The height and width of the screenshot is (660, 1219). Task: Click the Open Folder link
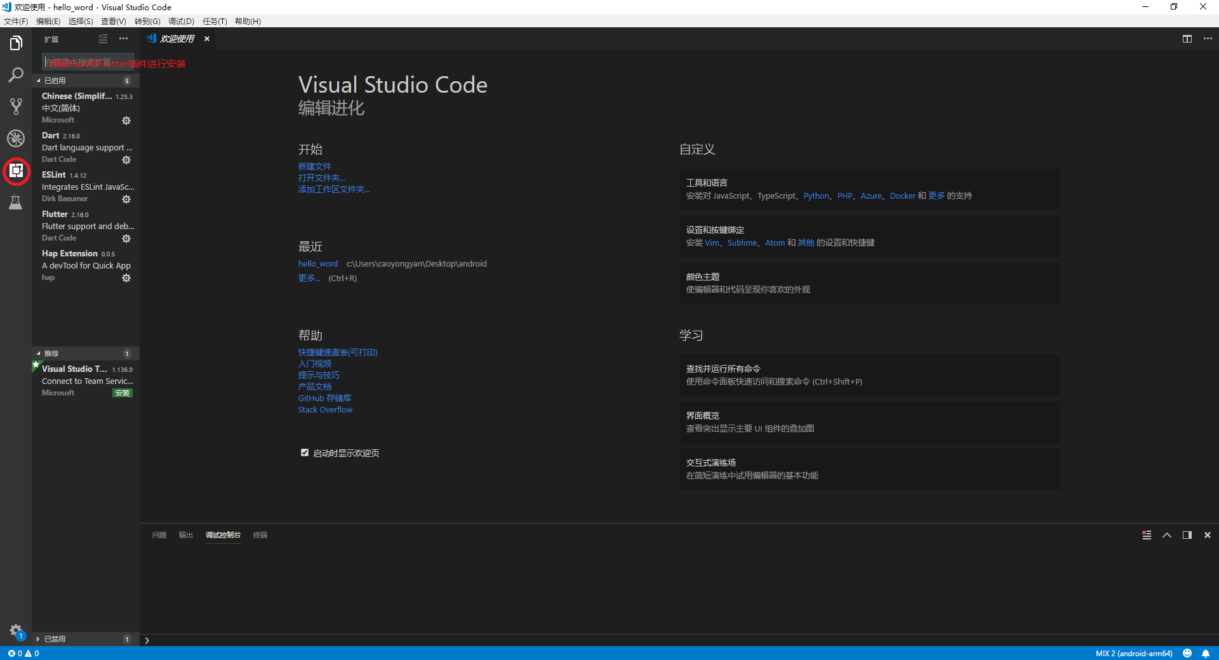(322, 178)
